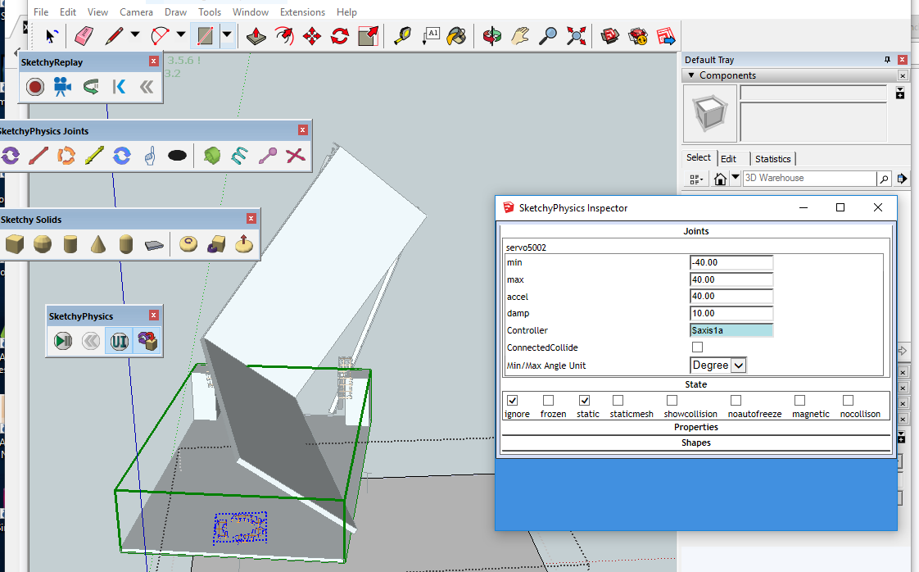Viewport: 919px width, 572px height.
Task: Toggle the frozen checkbox
Action: pos(549,401)
